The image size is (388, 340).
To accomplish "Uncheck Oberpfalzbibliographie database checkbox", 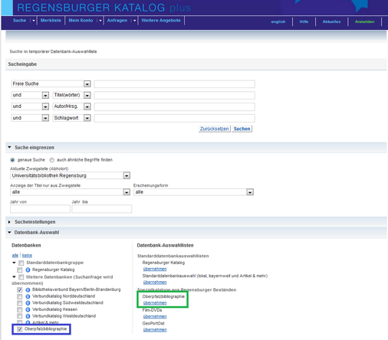I will 20,329.
